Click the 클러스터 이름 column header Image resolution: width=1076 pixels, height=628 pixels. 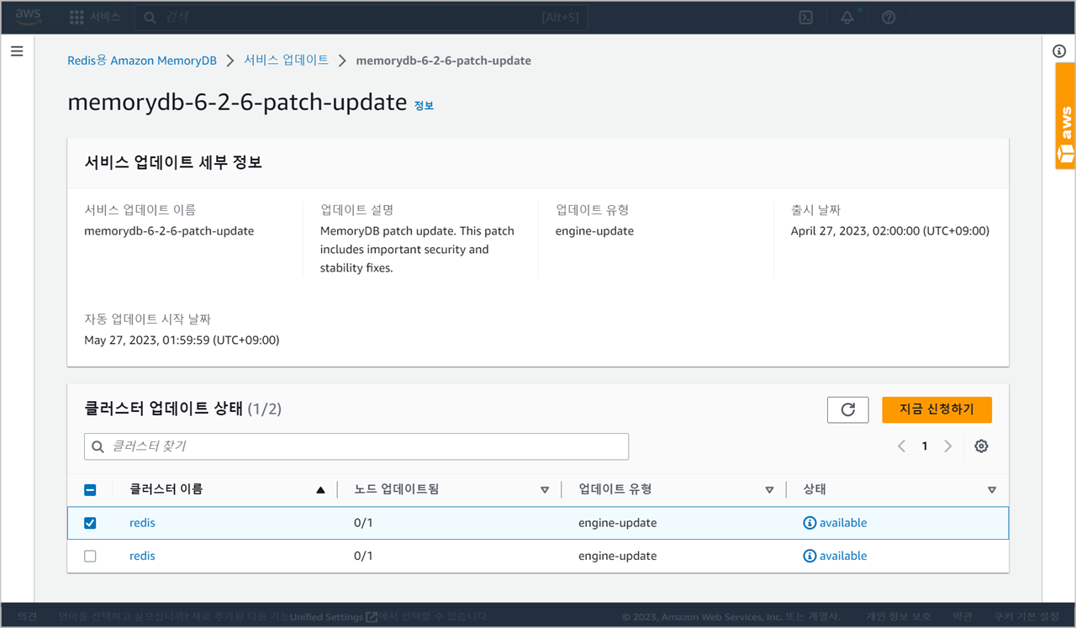click(x=166, y=489)
